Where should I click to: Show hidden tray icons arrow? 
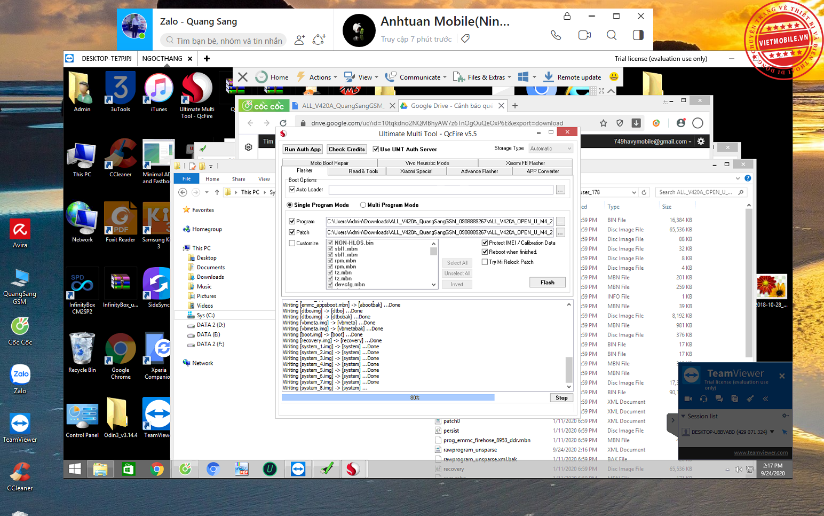pyautogui.click(x=727, y=470)
